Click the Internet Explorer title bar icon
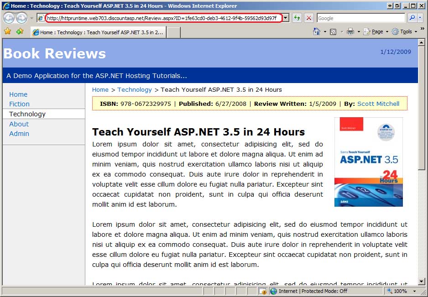Image resolution: width=428 pixels, height=297 pixels. (6, 6)
